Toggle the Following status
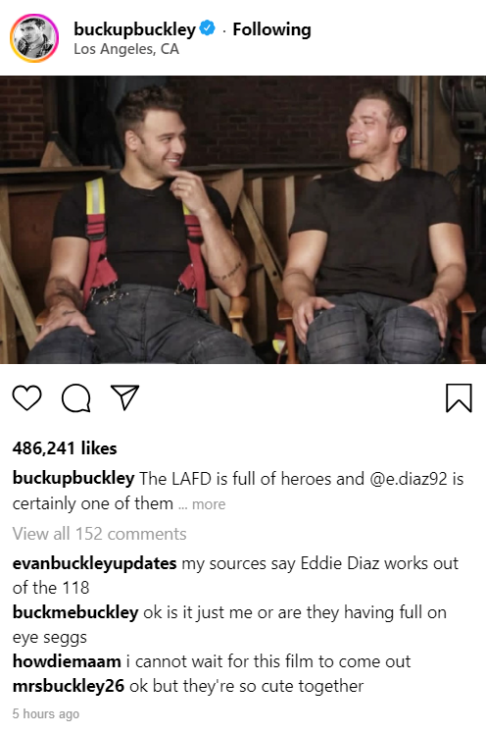This screenshot has width=486, height=734. click(271, 29)
